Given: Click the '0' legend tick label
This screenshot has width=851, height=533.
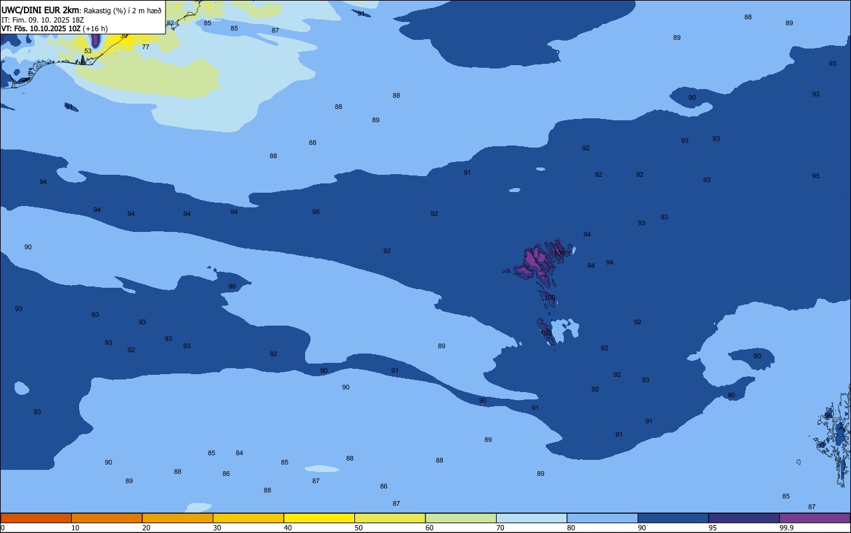Looking at the screenshot, I should (x=3, y=528).
